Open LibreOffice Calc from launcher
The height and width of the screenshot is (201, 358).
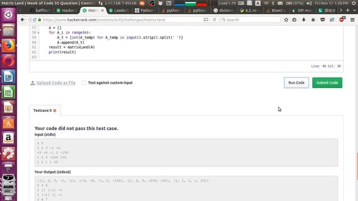[x=8, y=92]
